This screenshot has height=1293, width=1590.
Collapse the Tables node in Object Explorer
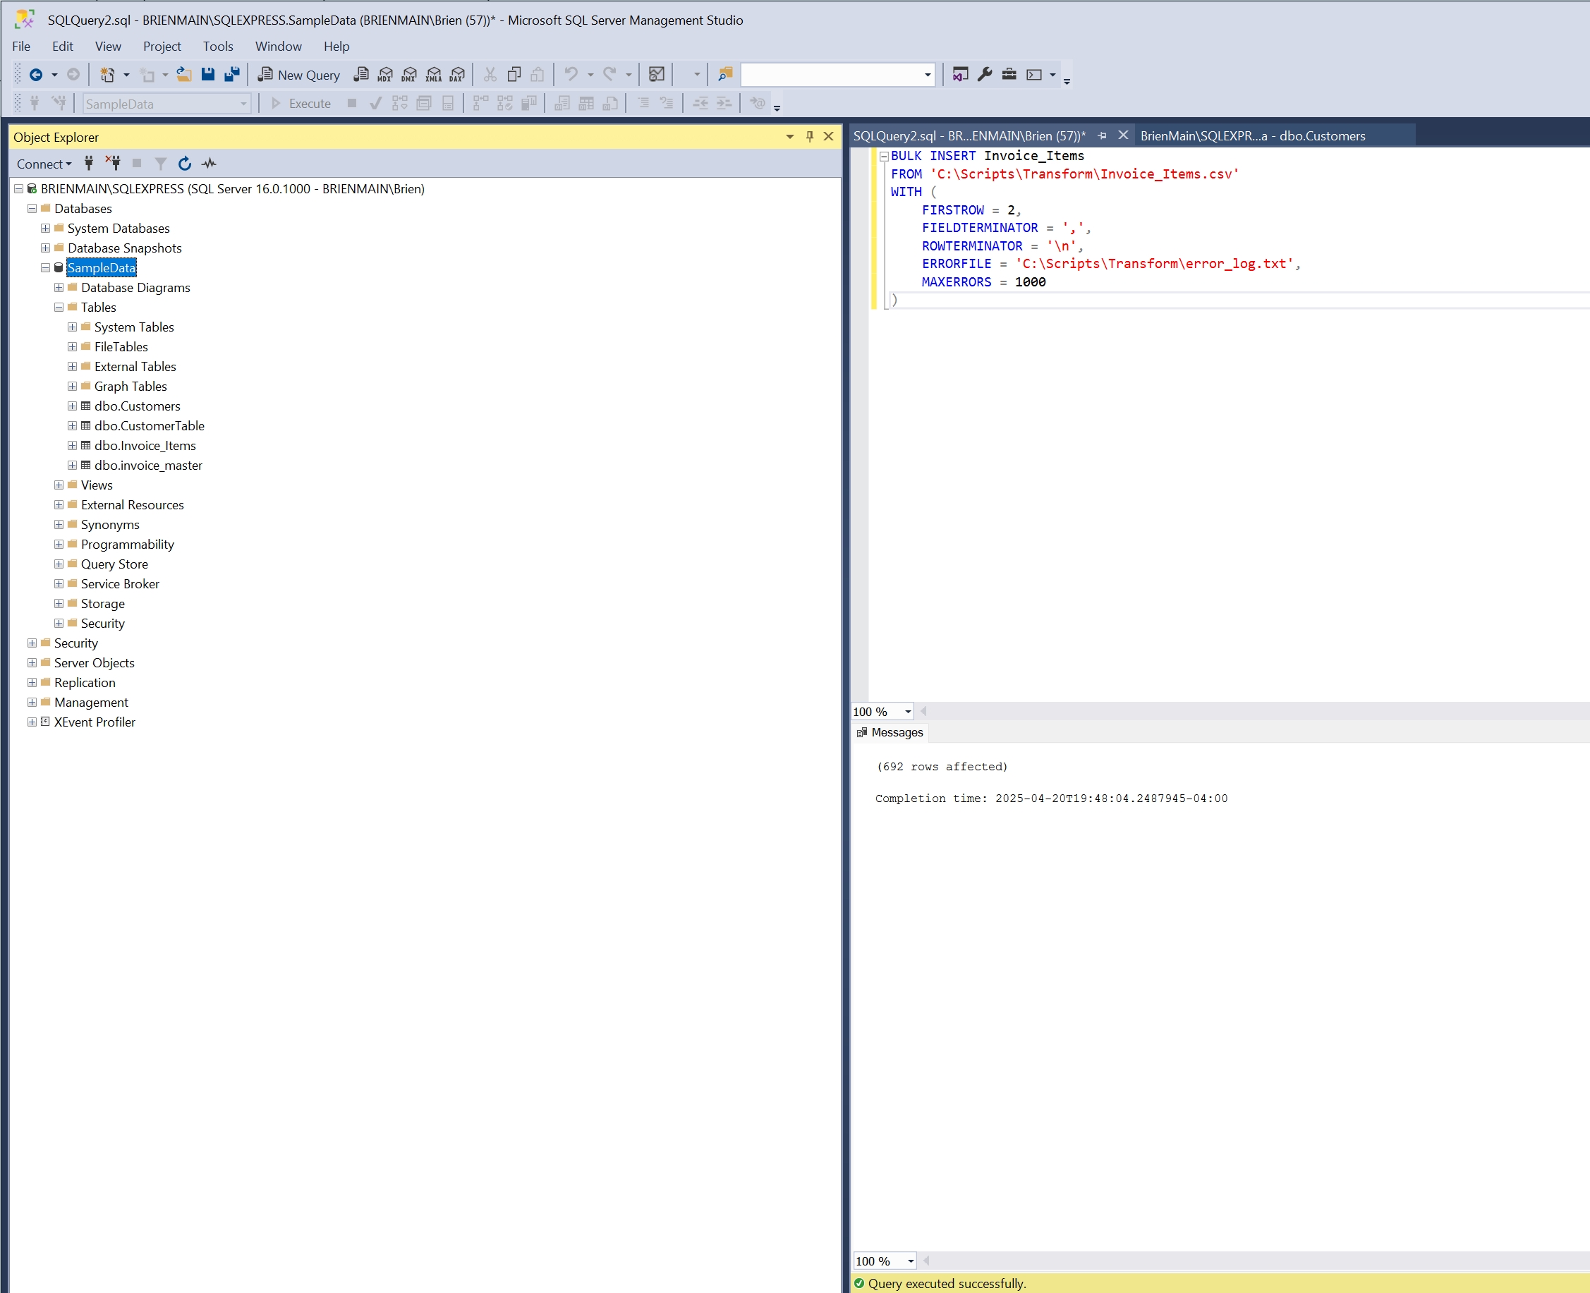[59, 307]
